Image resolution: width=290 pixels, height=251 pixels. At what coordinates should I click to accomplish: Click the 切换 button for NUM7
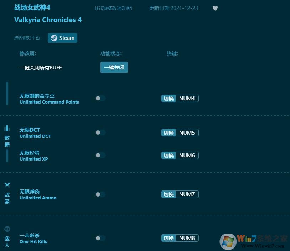(169, 194)
